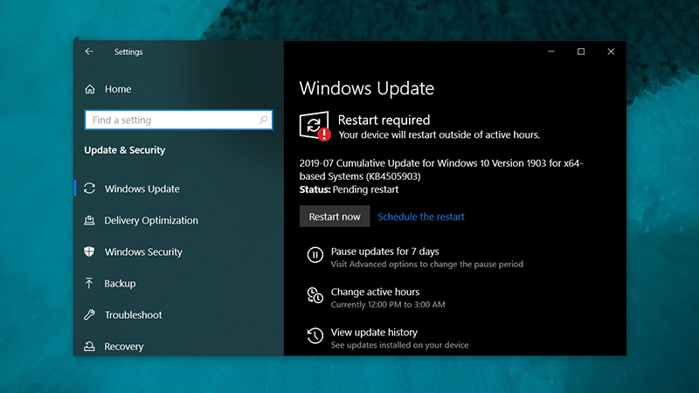This screenshot has width=699, height=393.
Task: Open Change active hours option
Action: click(x=376, y=292)
